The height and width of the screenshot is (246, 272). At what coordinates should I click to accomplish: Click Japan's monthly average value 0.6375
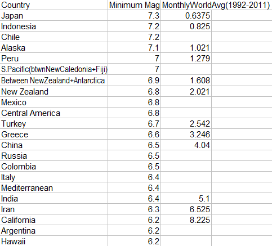186,15
